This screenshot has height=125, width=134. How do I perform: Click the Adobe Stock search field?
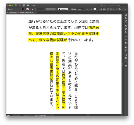click(x=116, y=6)
